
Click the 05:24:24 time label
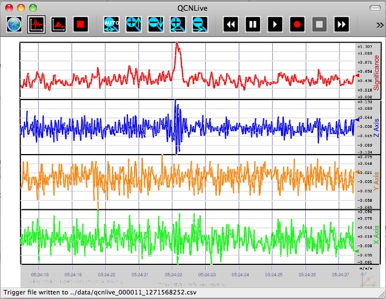(x=240, y=275)
